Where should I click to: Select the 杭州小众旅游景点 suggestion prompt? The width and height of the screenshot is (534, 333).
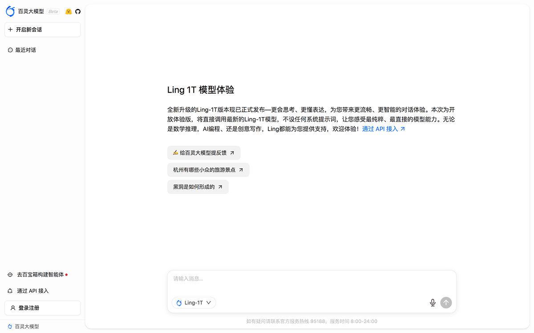tap(208, 170)
